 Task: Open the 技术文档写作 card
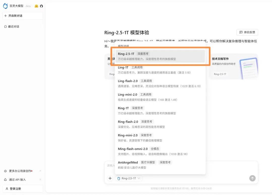click(233, 66)
